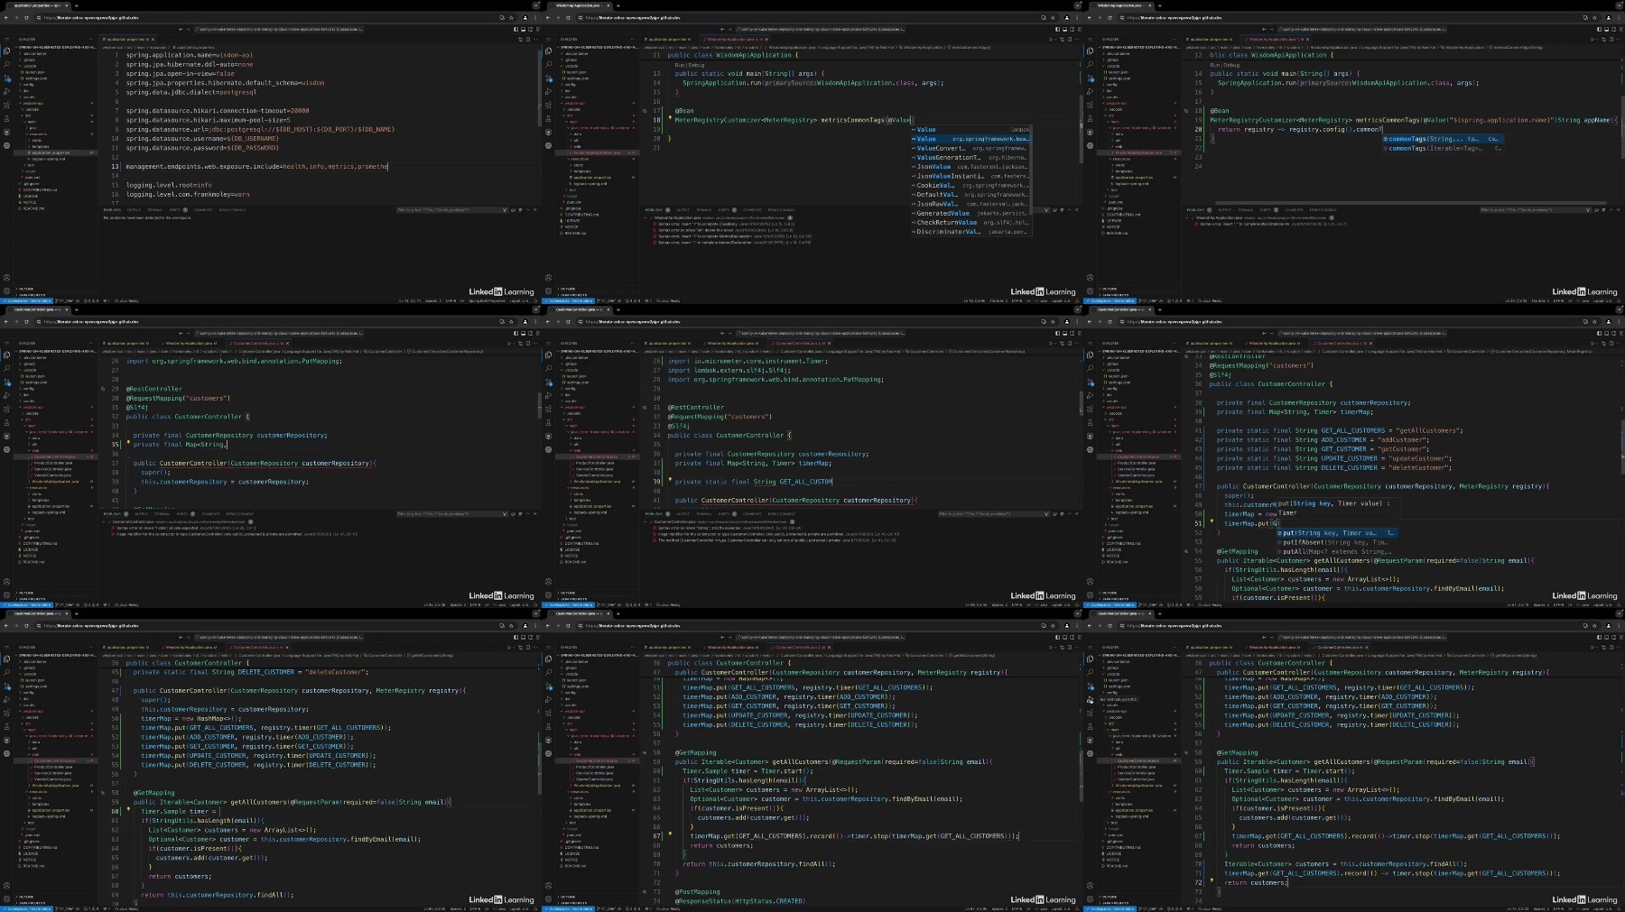Open new browser tab in application.properties frame

pos(77,5)
